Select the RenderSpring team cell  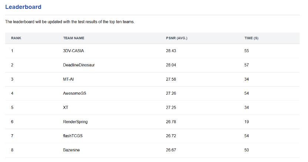point(75,122)
